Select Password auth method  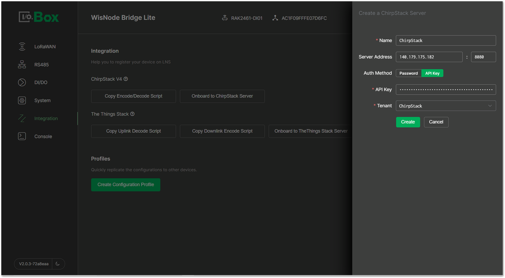pos(408,73)
